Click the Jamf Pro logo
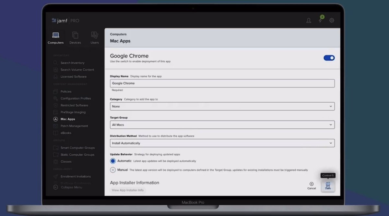 click(65, 21)
